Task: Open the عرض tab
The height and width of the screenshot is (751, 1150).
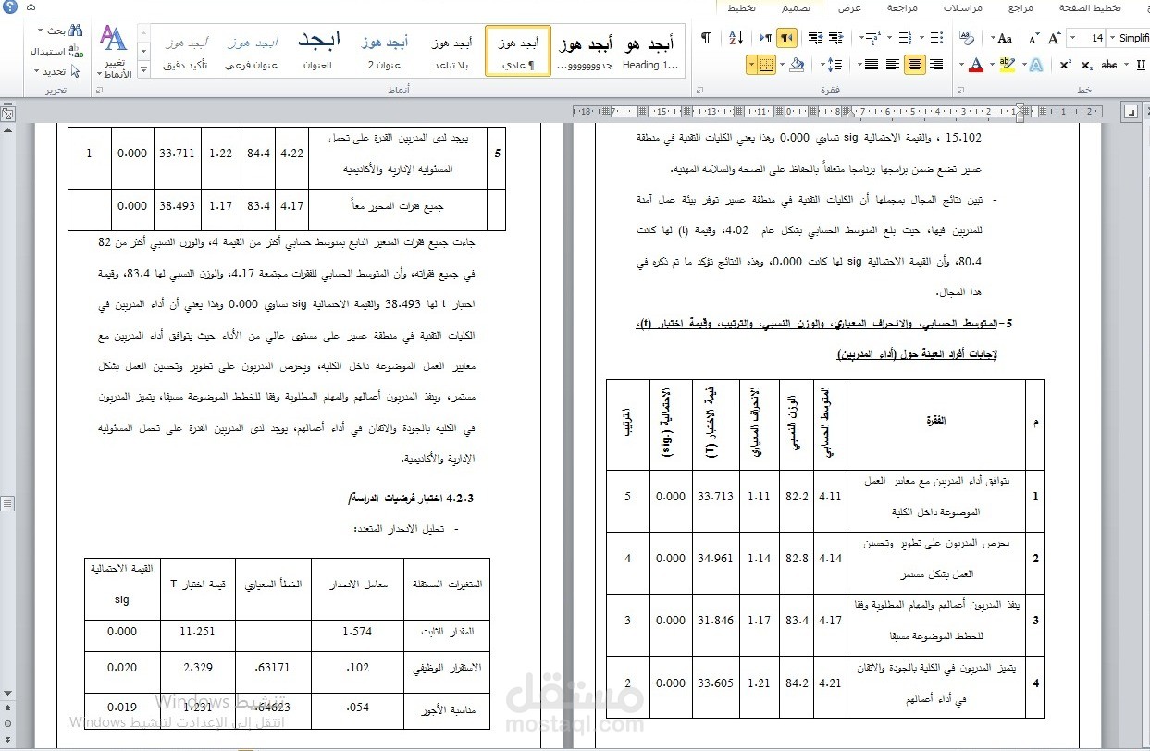Action: coord(850,7)
